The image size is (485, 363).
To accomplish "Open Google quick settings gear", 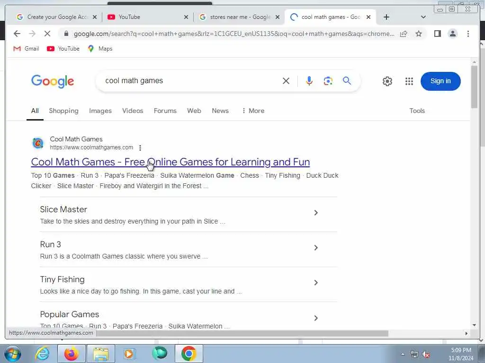I will coord(387,81).
